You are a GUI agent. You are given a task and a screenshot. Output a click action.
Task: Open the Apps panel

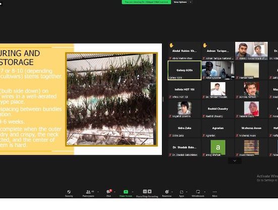(181, 193)
